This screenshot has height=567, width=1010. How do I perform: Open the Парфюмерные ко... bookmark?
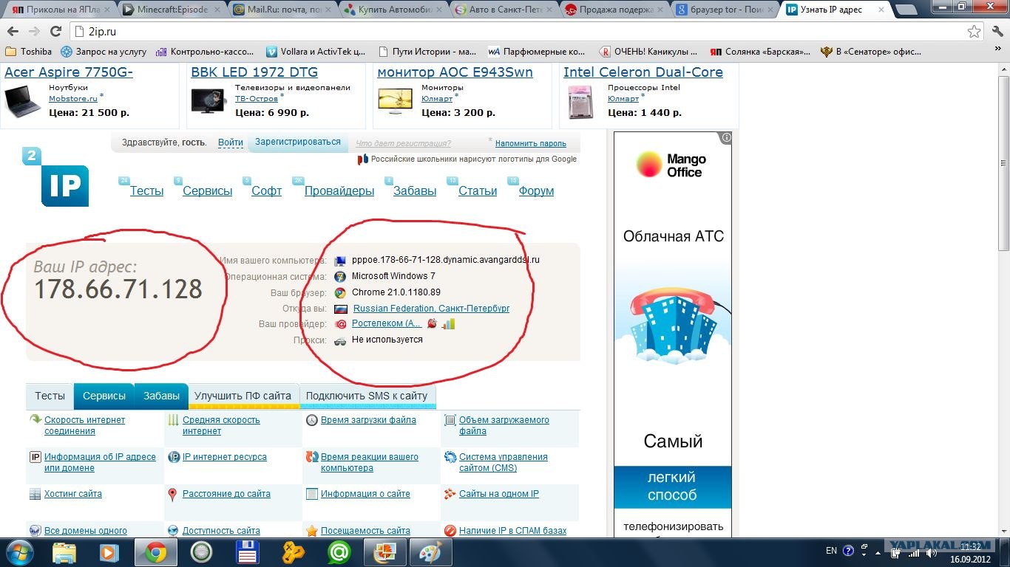coord(538,52)
